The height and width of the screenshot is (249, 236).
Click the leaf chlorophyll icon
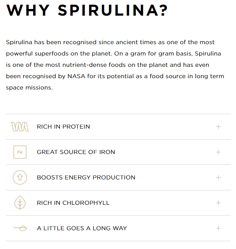pos(20,203)
